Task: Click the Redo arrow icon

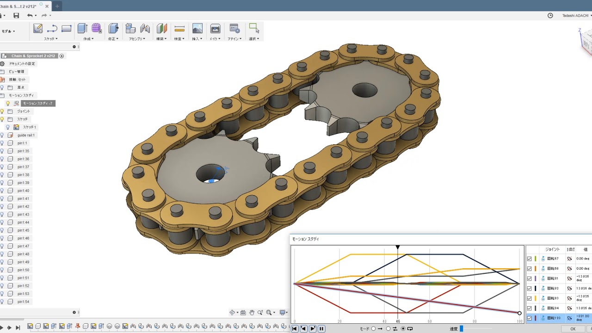Action: coord(44,16)
